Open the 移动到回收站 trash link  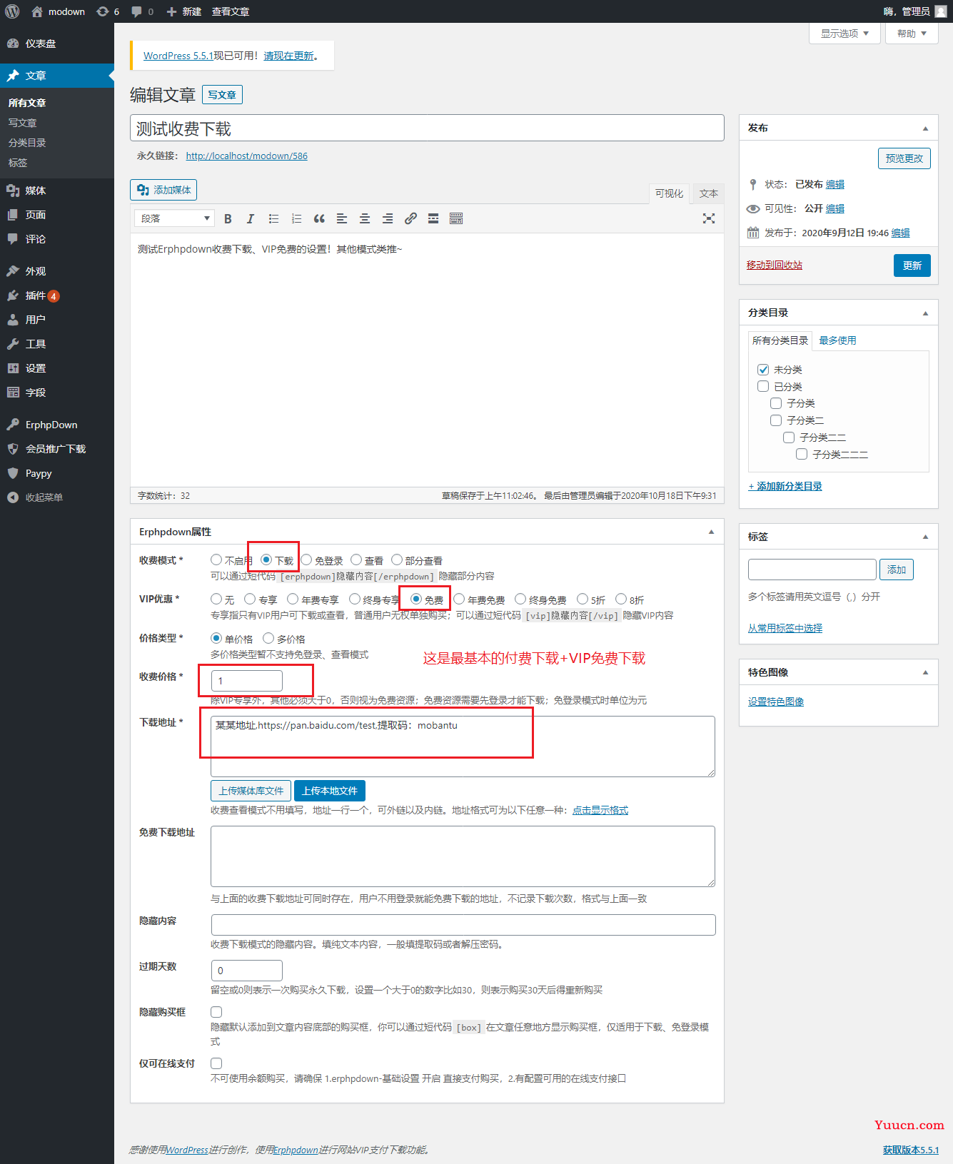[x=775, y=265]
